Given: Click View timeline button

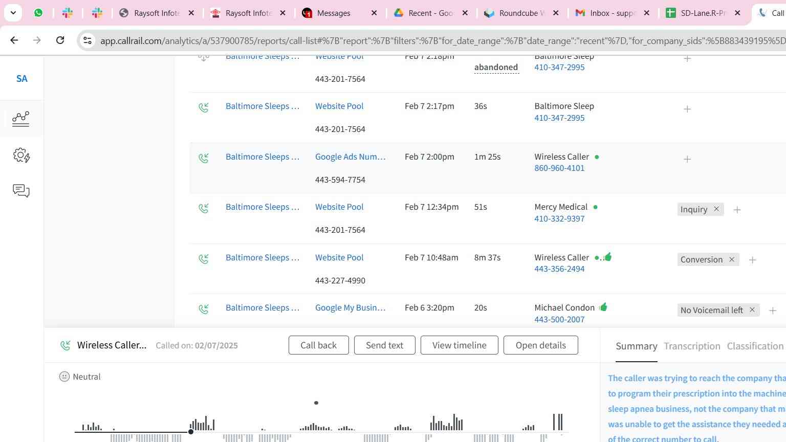Looking at the screenshot, I should click(x=459, y=345).
